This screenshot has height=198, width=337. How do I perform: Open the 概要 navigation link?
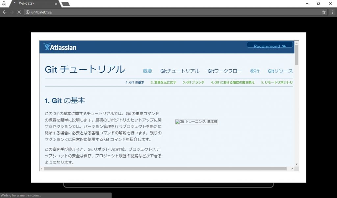pyautogui.click(x=147, y=71)
